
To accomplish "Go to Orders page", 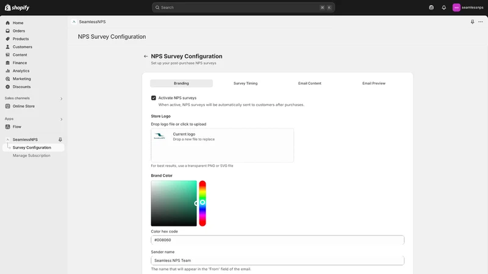I will pyautogui.click(x=19, y=31).
